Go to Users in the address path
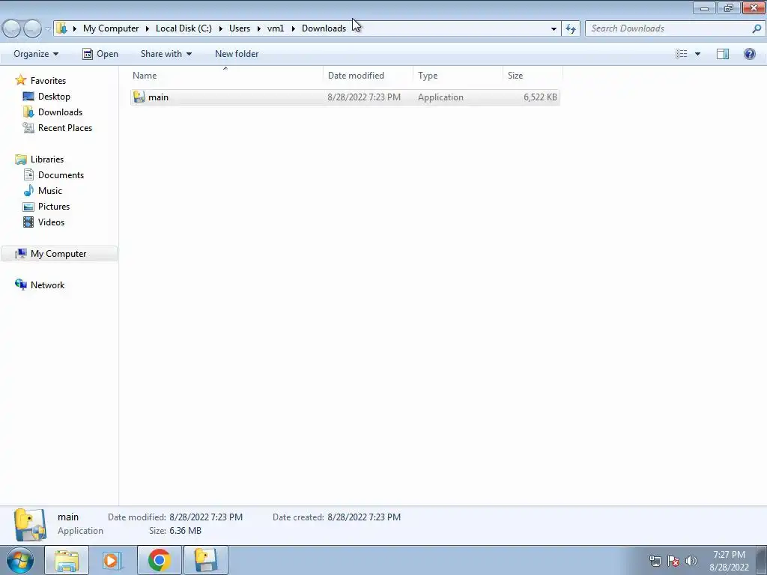Viewport: 767px width, 575px height. point(240,28)
